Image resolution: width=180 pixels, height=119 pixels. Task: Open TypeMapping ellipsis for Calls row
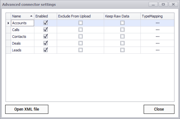pos(157,30)
